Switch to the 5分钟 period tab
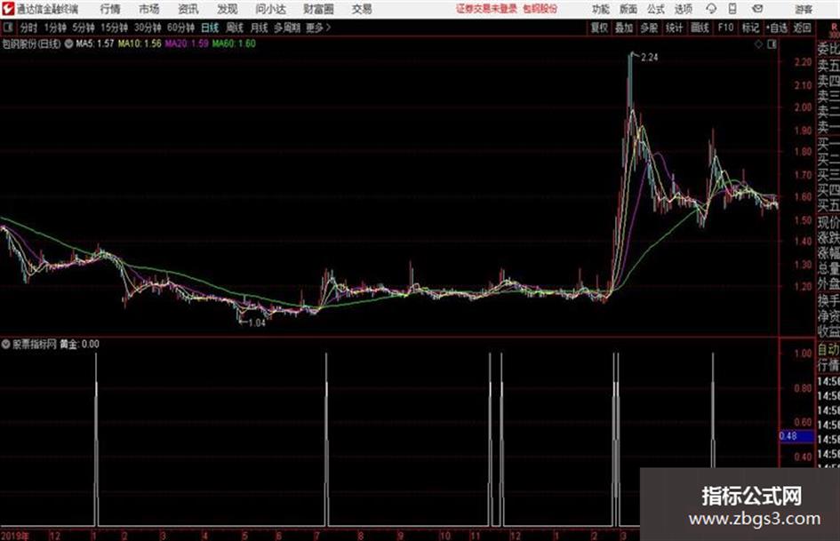The width and height of the screenshot is (840, 541). [84, 28]
